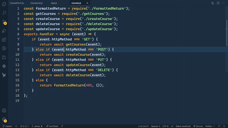Open the Manage gear icon
Viewport: 228px width, 128px height.
point(4,120)
